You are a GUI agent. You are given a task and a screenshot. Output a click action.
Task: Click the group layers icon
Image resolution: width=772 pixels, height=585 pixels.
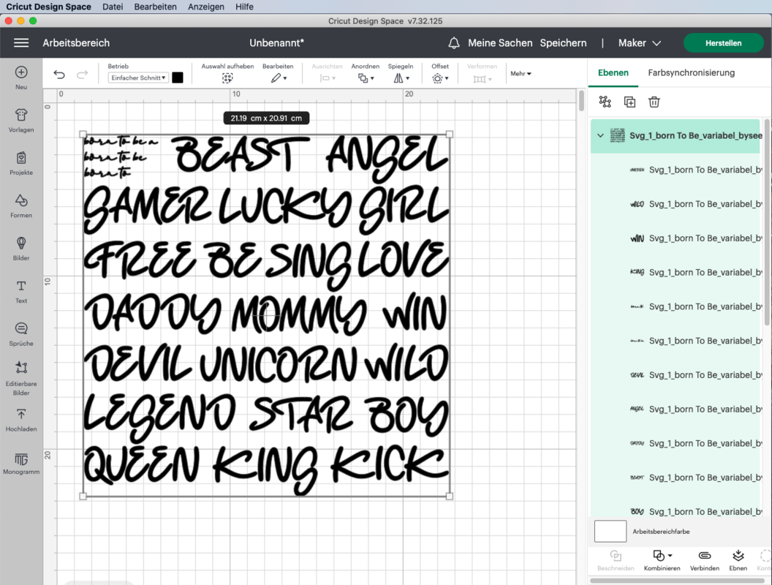605,102
